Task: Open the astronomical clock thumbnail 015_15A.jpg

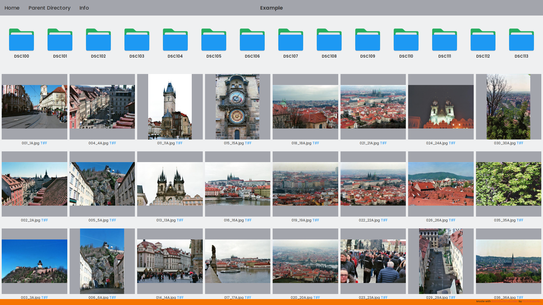Action: click(x=238, y=107)
